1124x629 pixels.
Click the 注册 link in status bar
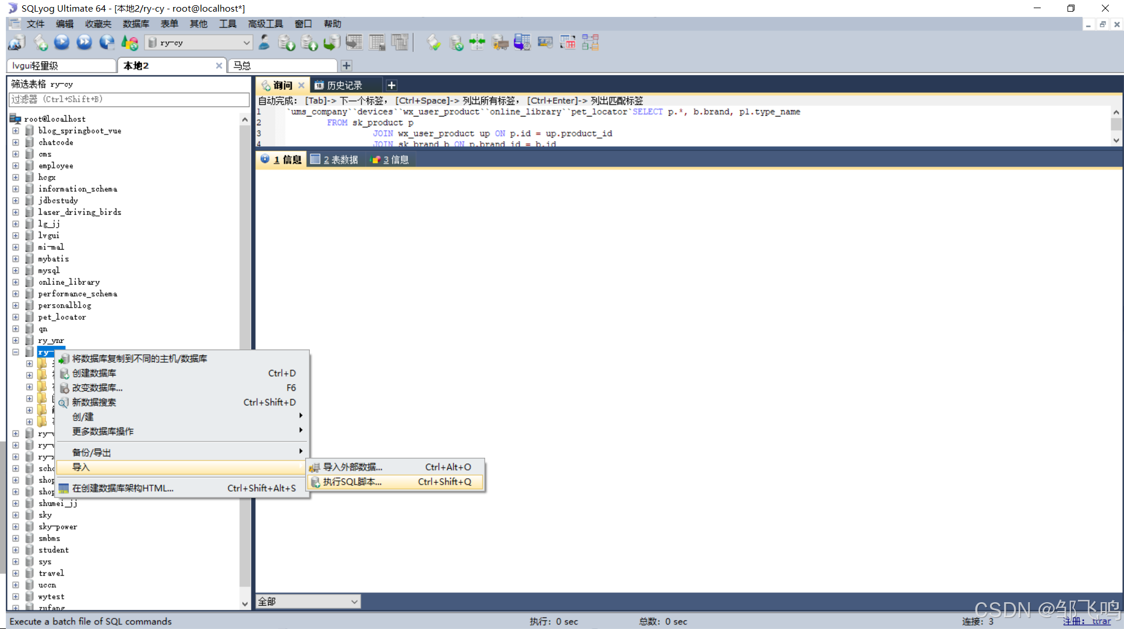[x=1087, y=621]
